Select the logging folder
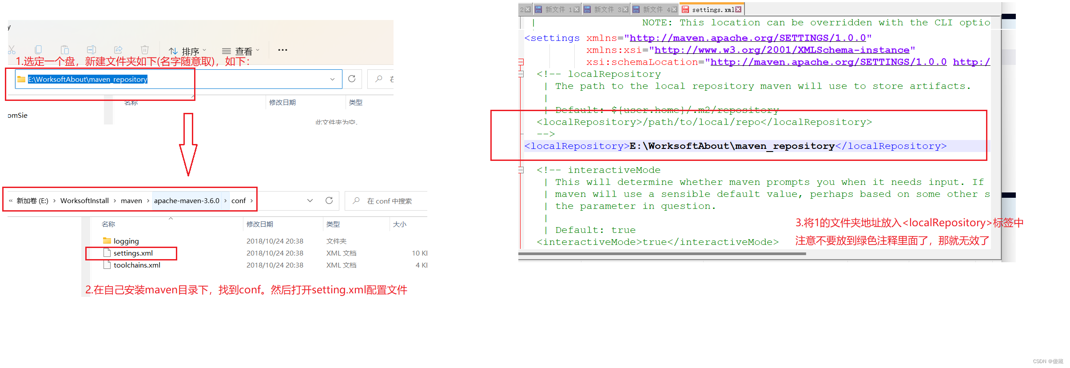The width and height of the screenshot is (1070, 368). (x=126, y=241)
